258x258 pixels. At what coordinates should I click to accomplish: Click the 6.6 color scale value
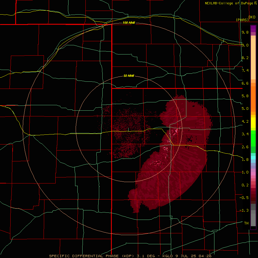pos(245,83)
